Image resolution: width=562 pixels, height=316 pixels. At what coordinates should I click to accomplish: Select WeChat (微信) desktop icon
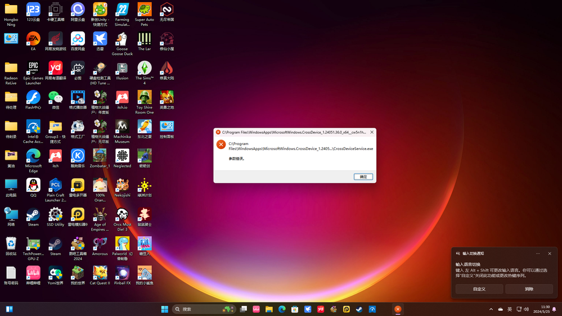[x=56, y=100]
